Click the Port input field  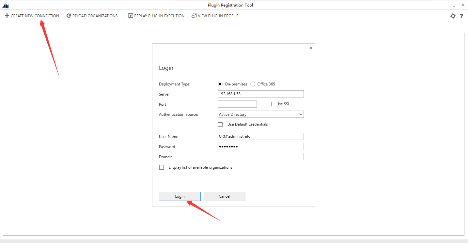coord(237,104)
